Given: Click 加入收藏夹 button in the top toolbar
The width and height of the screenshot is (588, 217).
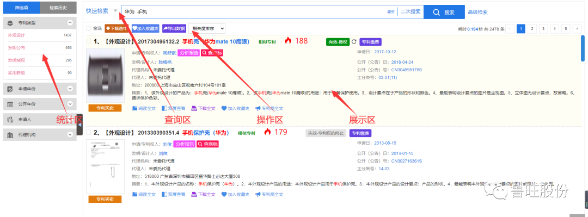Looking at the screenshot, I should [145, 28].
